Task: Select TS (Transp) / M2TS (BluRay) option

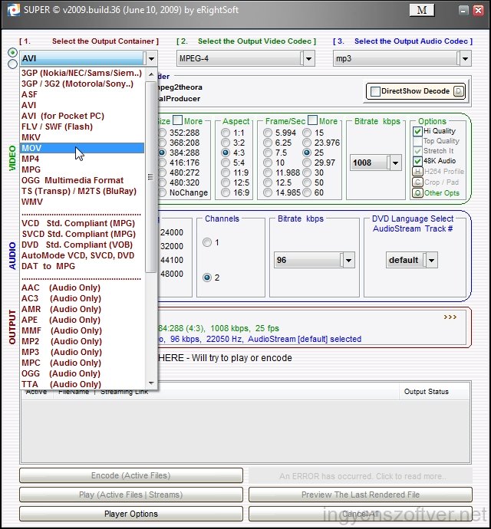Action: (x=82, y=191)
